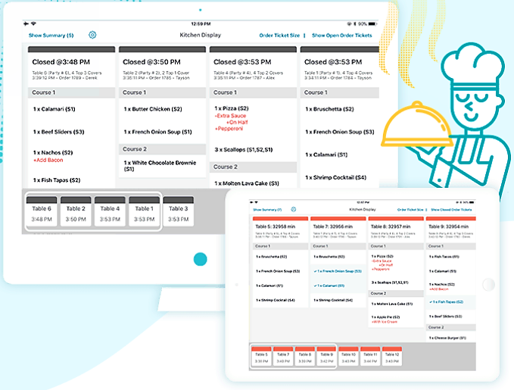Toggle the checked Fish Tapas on Table 9
514x390 pixels.
point(446,301)
